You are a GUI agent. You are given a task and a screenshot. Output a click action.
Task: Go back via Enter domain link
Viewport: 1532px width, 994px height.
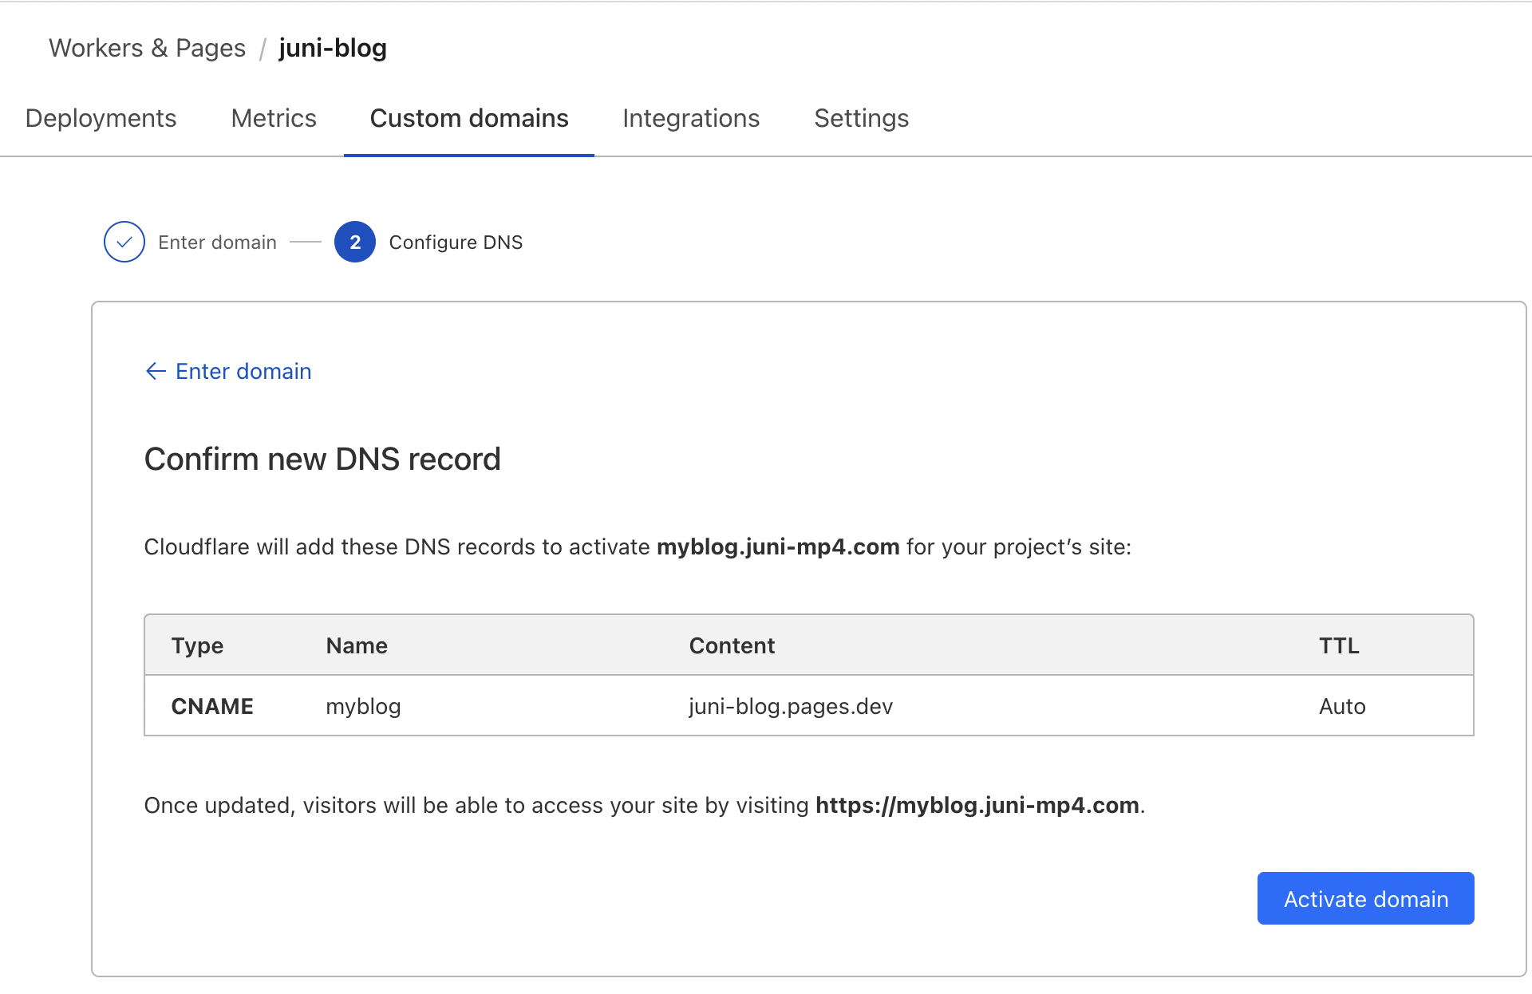[x=243, y=371]
